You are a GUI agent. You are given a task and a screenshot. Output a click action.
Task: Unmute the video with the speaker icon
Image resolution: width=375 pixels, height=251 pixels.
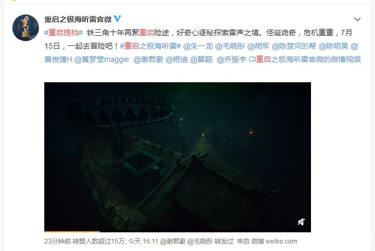click(301, 222)
